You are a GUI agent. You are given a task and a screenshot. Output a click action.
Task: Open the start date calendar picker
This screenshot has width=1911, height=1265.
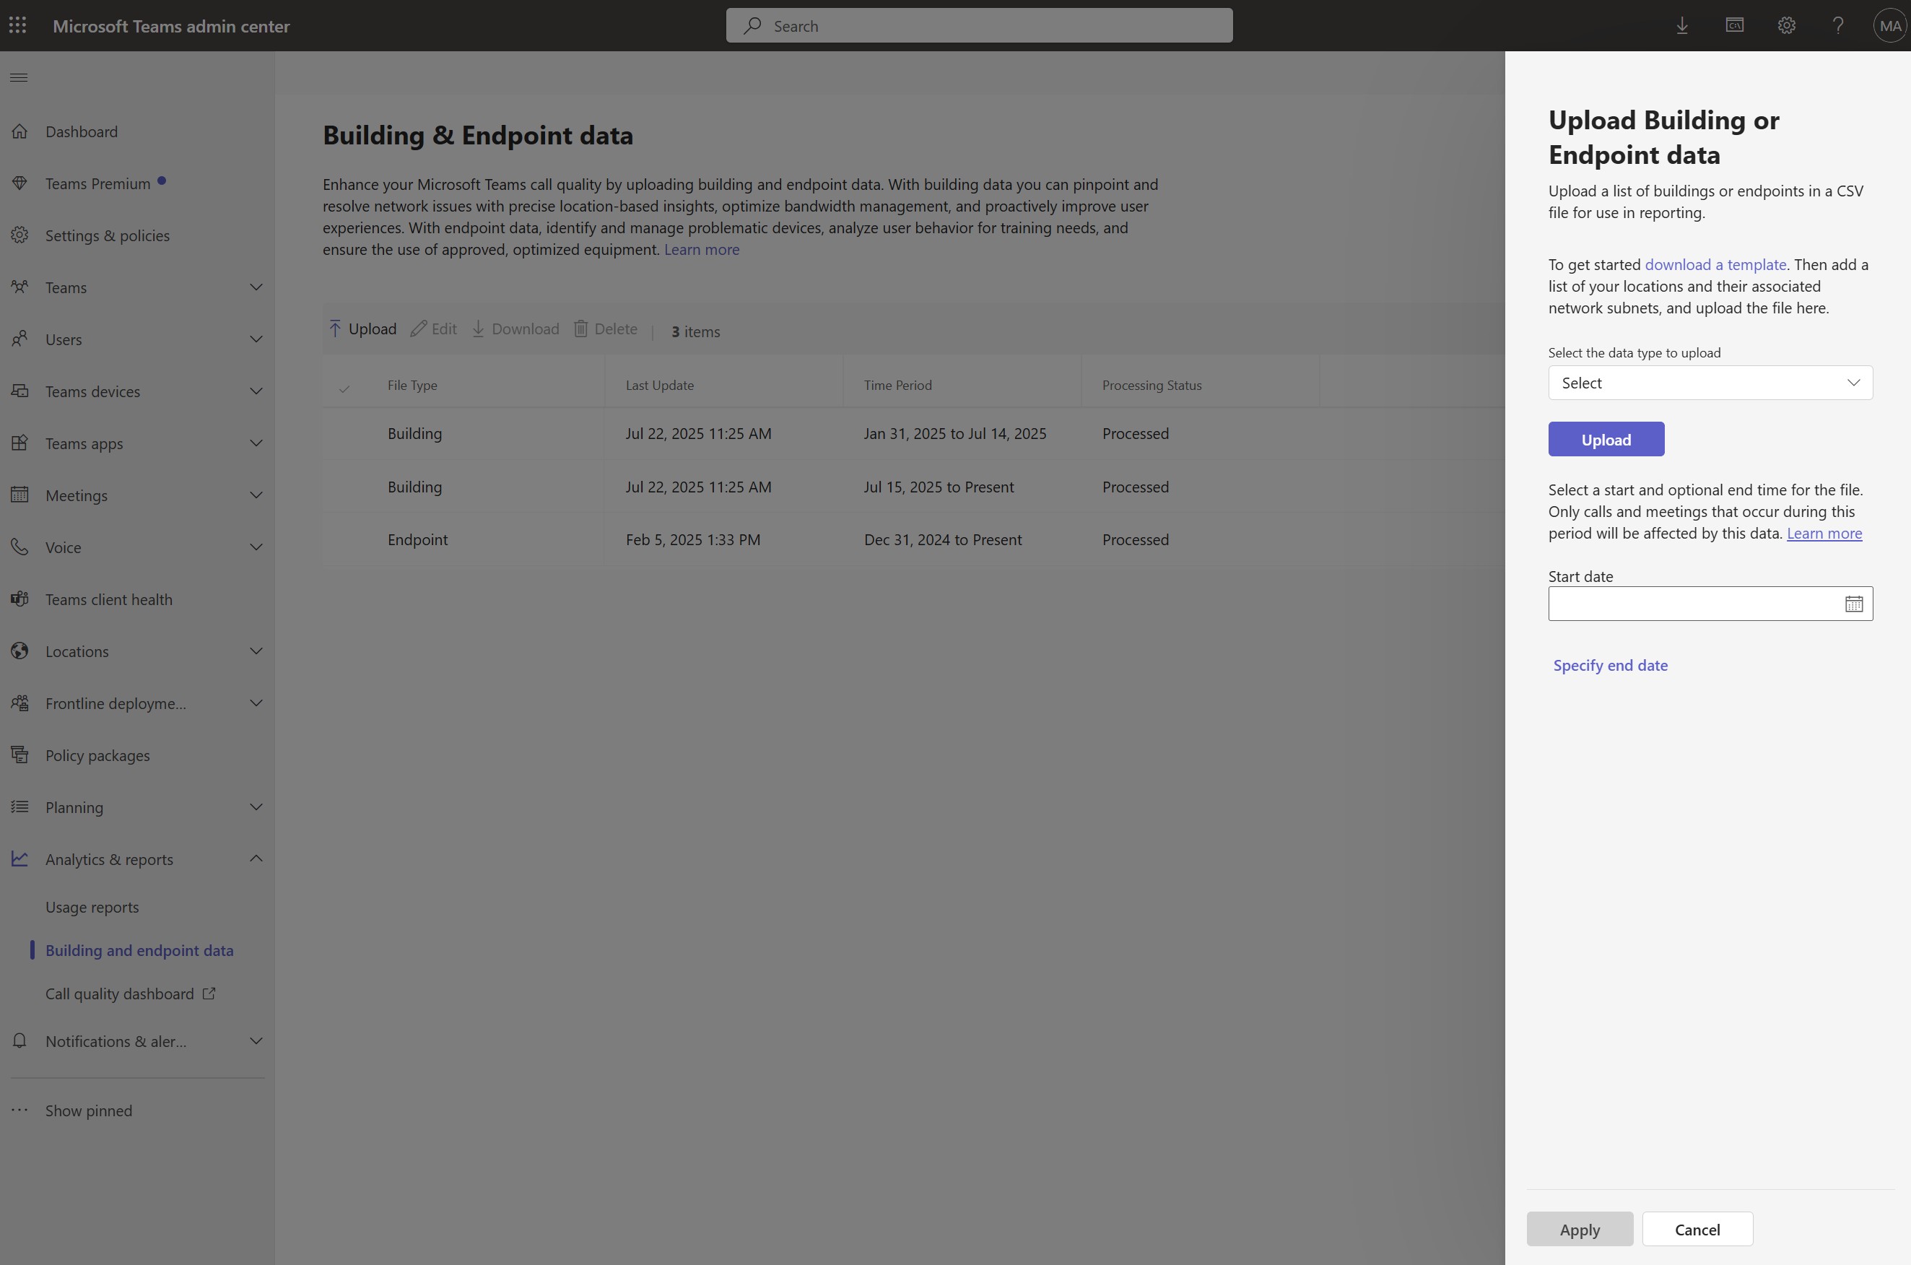[1853, 603]
